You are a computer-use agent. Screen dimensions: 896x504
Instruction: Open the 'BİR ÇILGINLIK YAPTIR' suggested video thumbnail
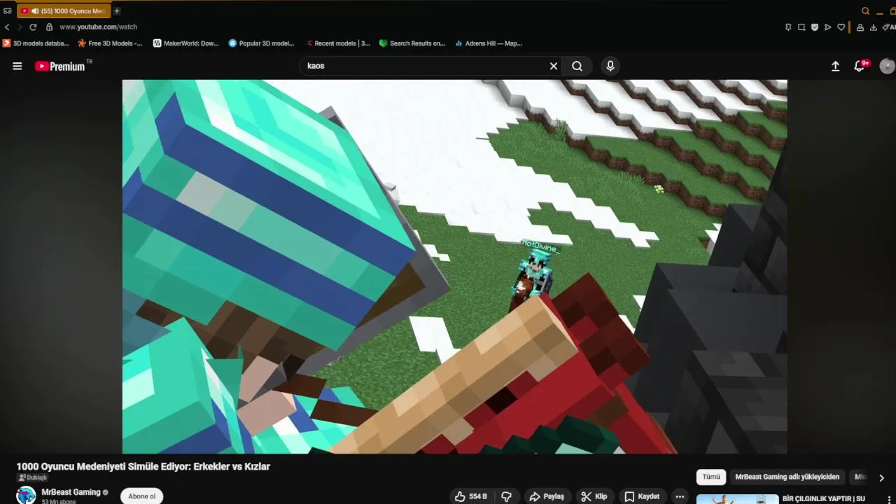tap(737, 499)
